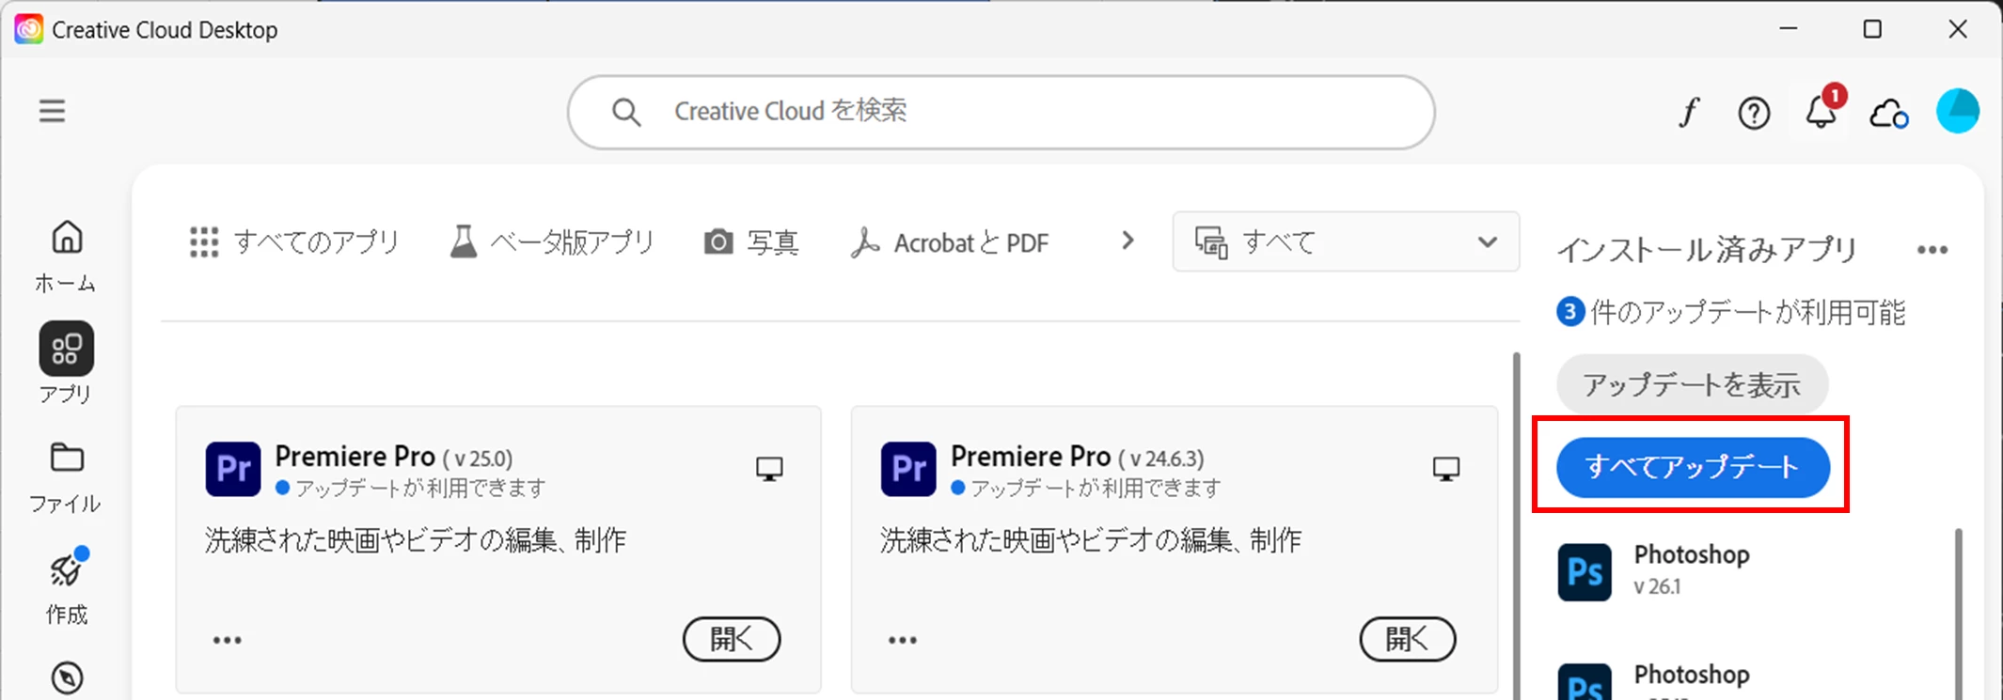Screen dimensions: 2003x700
Task: Open the hamburger navigation menu
Action: [52, 111]
